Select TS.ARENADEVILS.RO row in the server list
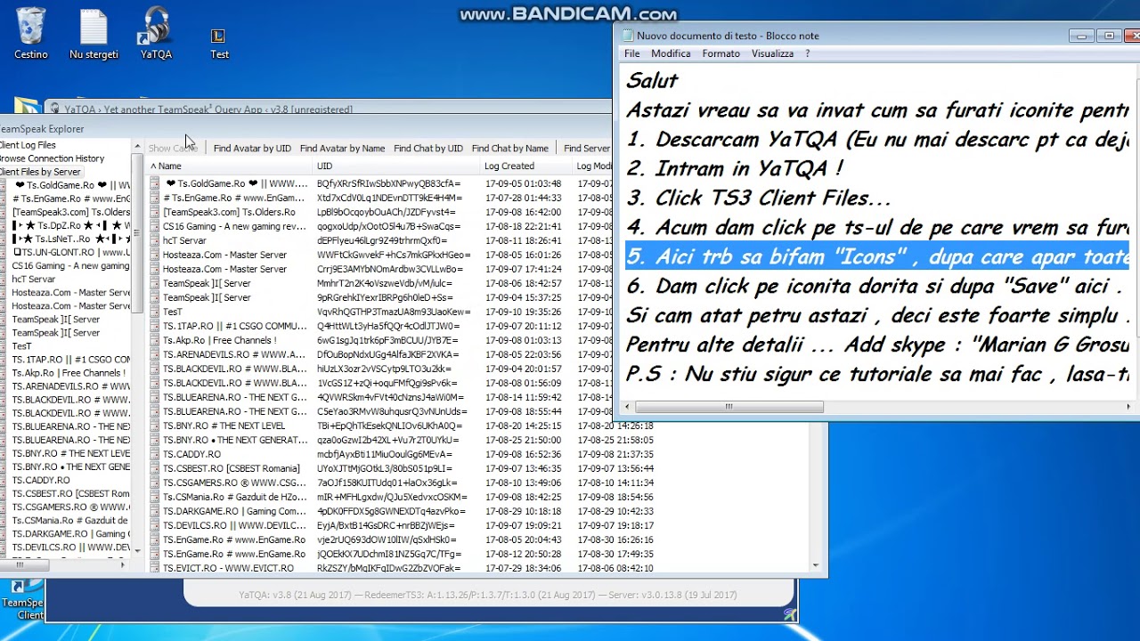The image size is (1140, 641). 234,354
